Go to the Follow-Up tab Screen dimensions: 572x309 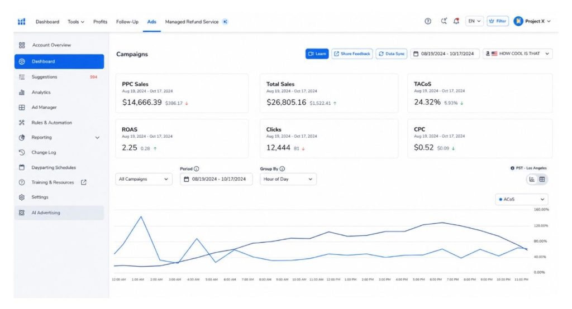[x=127, y=22]
